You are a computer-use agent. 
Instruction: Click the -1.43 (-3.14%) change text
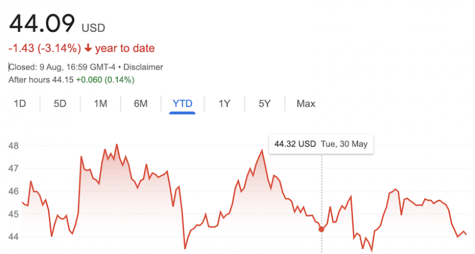tap(45, 48)
